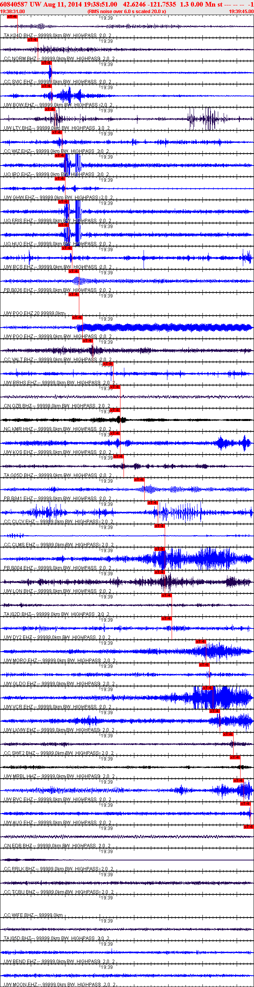The image size is (254, 987).
Task: Select the UW LTY BHZ station label
Action: [x=57, y=128]
